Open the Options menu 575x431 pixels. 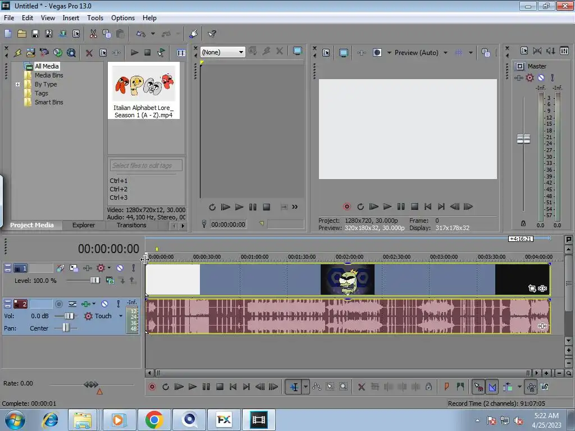coord(123,18)
